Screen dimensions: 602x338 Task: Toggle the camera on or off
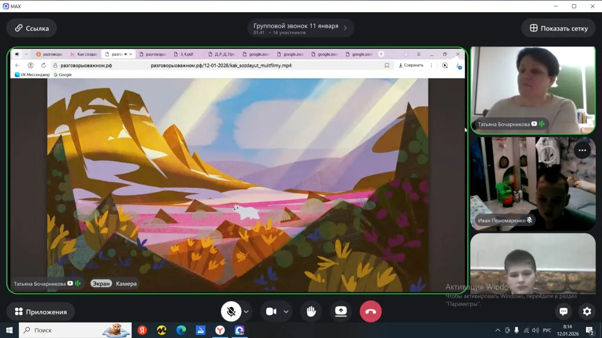pos(271,311)
